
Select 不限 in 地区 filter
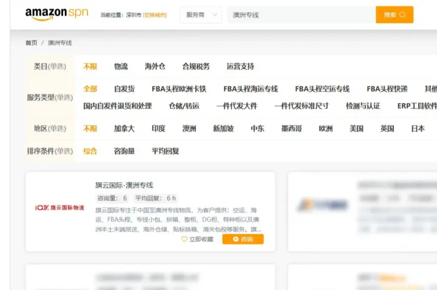point(90,129)
